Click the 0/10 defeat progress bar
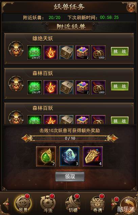The height and width of the screenshot is (215, 138). click(70, 138)
